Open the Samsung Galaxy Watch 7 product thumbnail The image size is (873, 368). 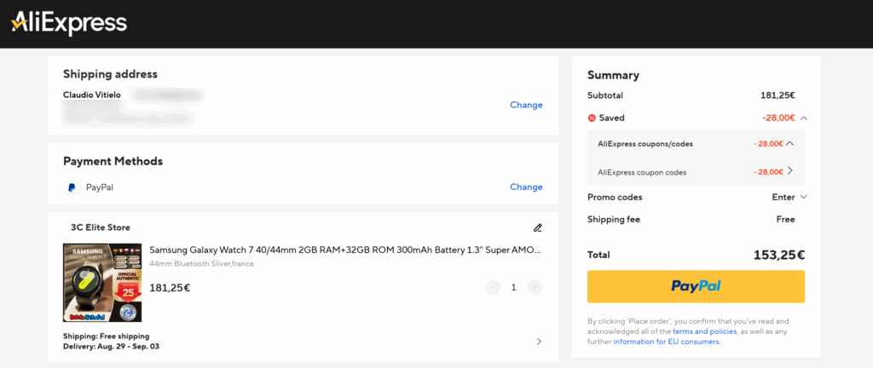[102, 283]
